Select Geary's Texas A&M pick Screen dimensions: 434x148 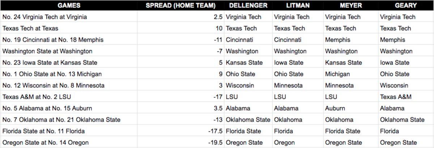(396, 97)
